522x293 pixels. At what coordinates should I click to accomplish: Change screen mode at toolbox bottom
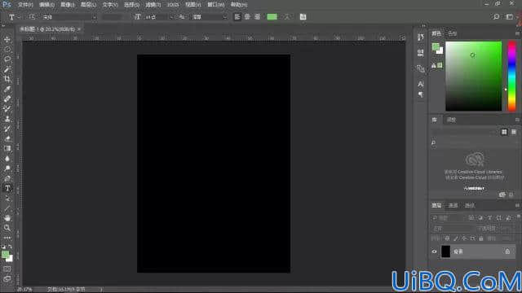click(x=7, y=278)
